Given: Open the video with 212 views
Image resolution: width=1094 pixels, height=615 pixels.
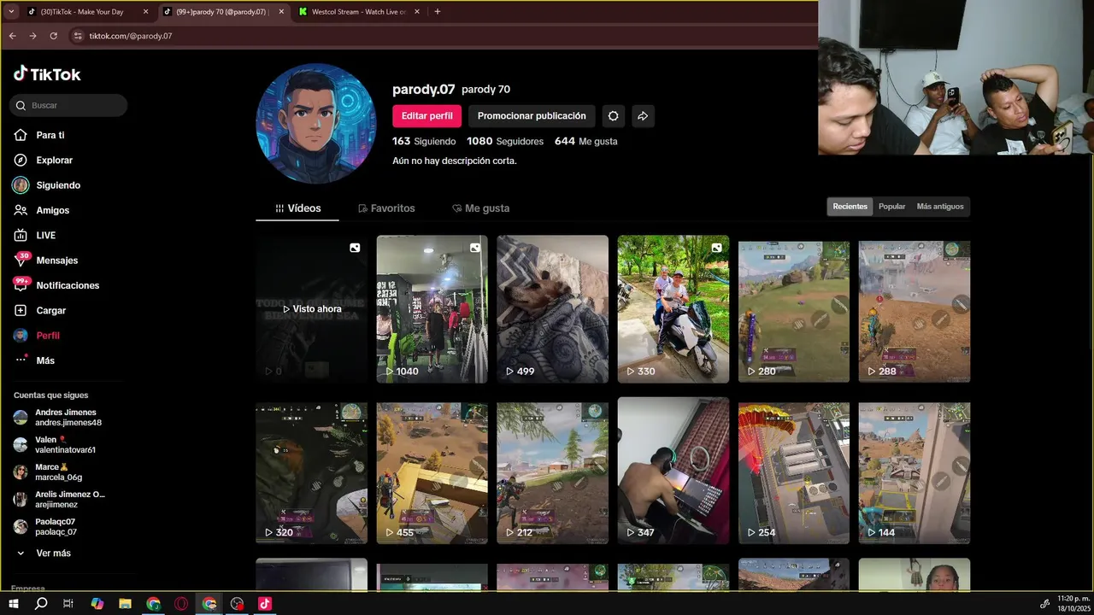Looking at the screenshot, I should [553, 473].
